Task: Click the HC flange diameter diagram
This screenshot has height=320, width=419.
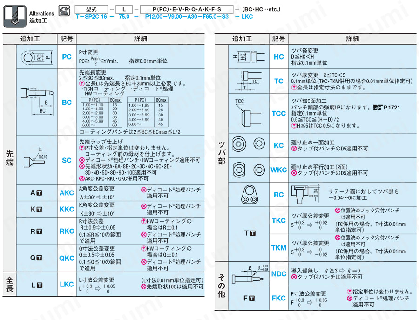Action: [248, 56]
